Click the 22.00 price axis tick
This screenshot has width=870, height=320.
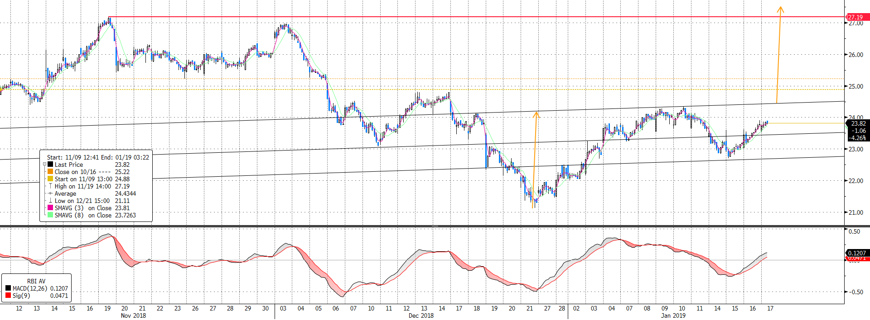pyautogui.click(x=856, y=181)
